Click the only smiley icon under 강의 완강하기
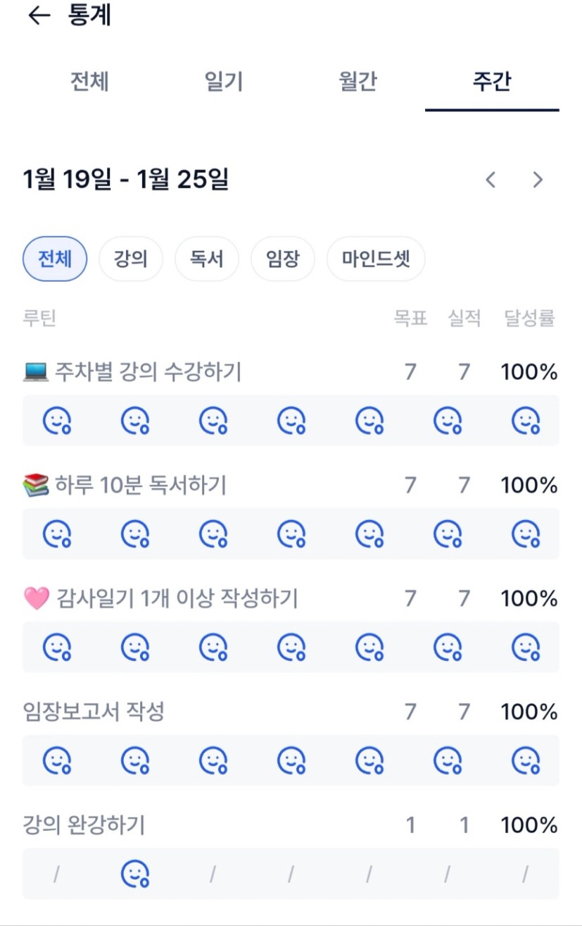The image size is (582, 926). pyautogui.click(x=135, y=875)
